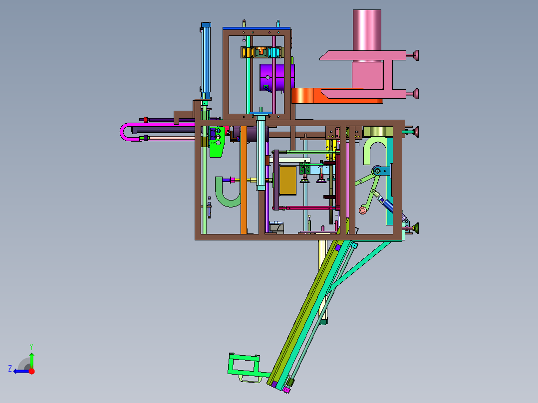Select the blue pivot bearing of the lever
The image size is (538, 403).
(377, 171)
